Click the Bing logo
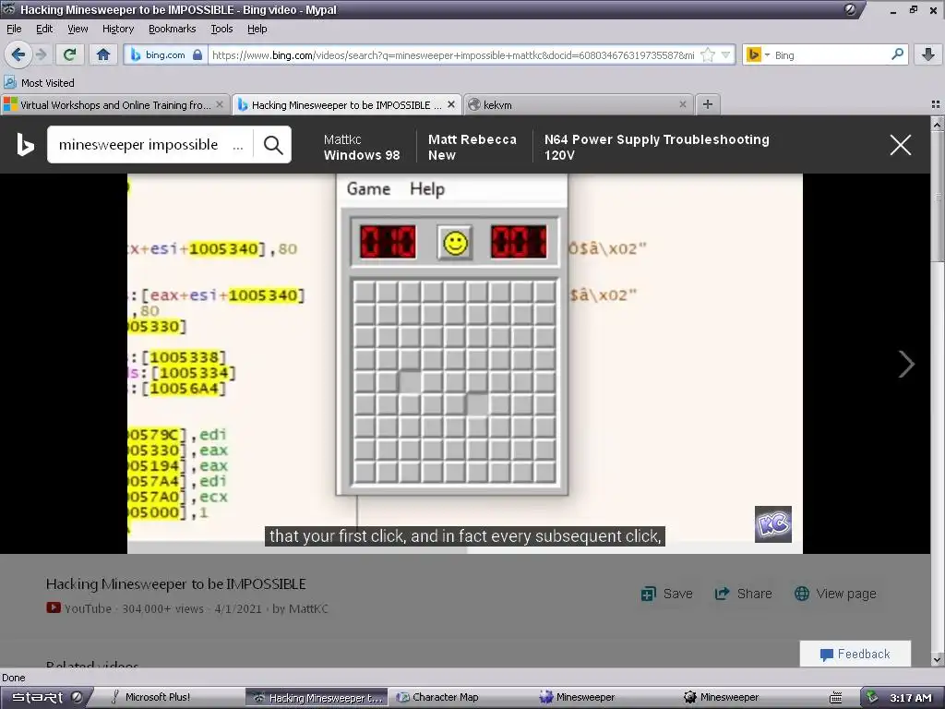The width and height of the screenshot is (945, 709). point(25,145)
